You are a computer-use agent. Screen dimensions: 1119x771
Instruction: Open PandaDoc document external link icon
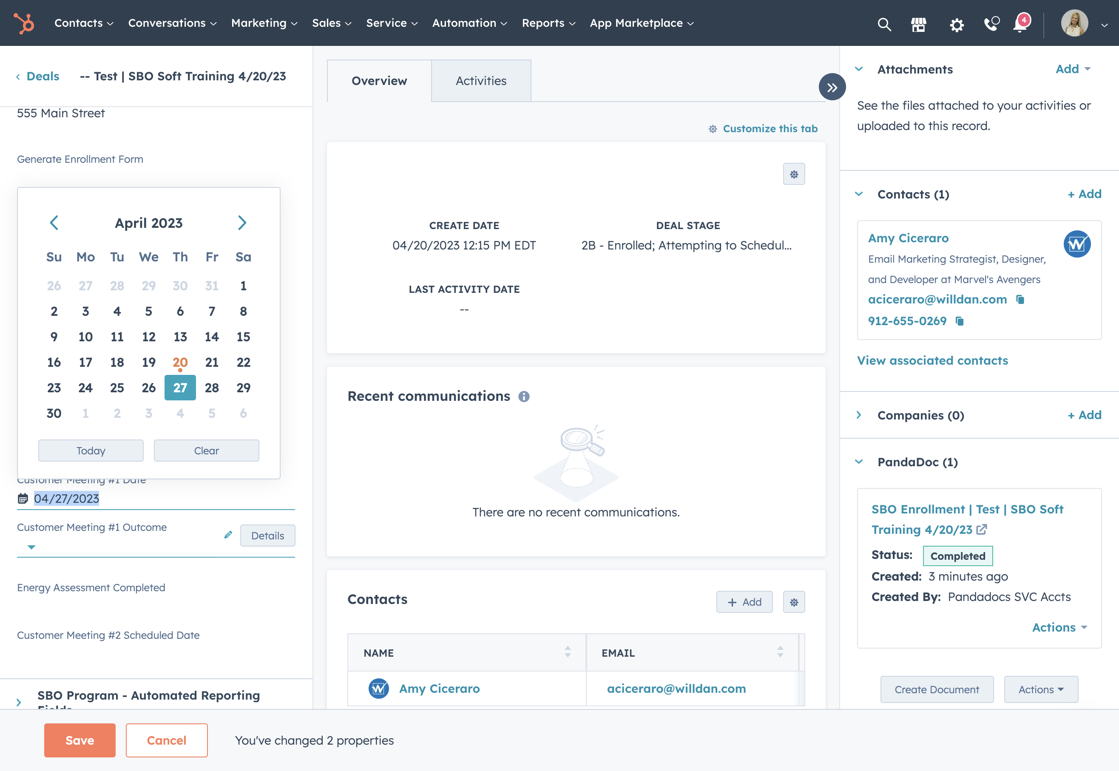[x=981, y=530]
